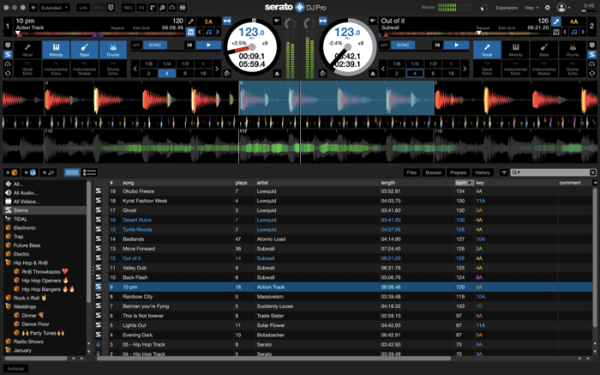Turn sync OFF on deck 2

[x=384, y=45]
